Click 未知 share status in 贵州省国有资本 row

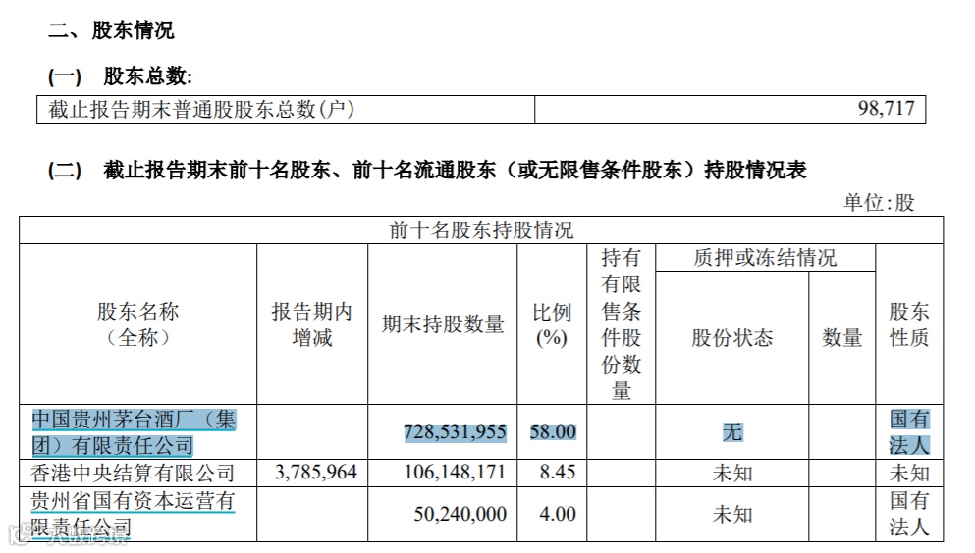pyautogui.click(x=732, y=515)
